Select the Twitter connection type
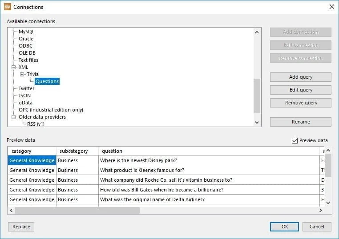This screenshot has height=239, width=339. tap(26, 88)
